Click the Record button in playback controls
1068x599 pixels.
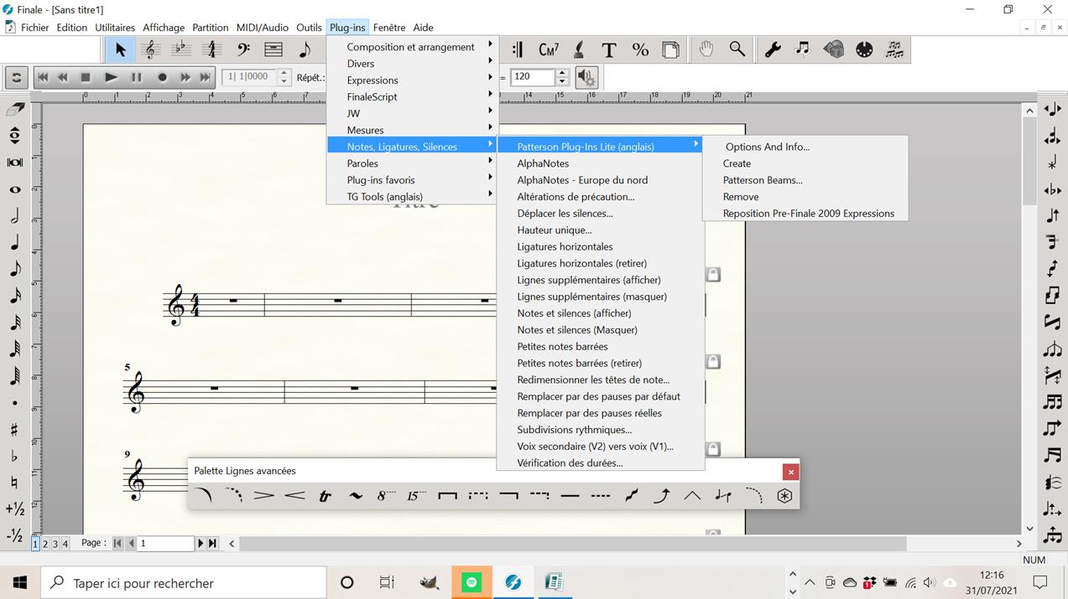162,77
